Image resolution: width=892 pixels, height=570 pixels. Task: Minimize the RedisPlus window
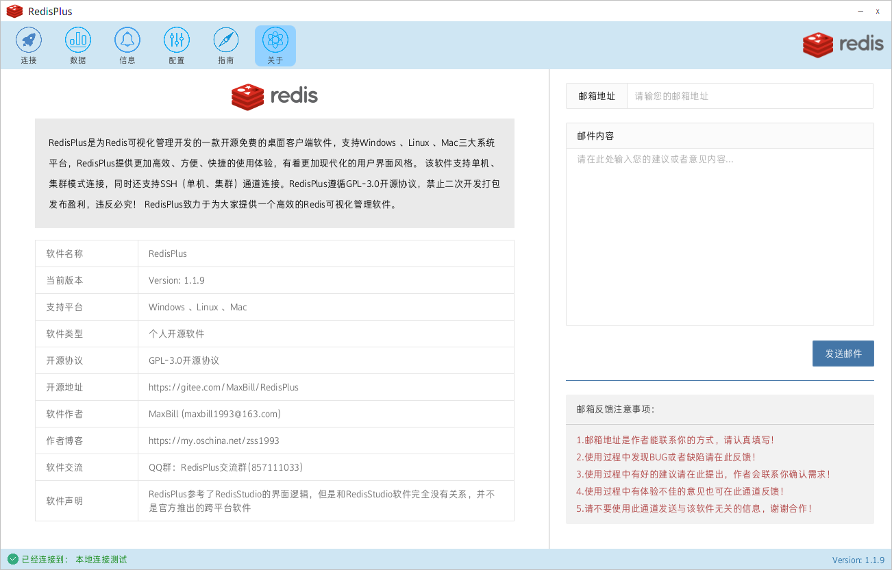[861, 11]
